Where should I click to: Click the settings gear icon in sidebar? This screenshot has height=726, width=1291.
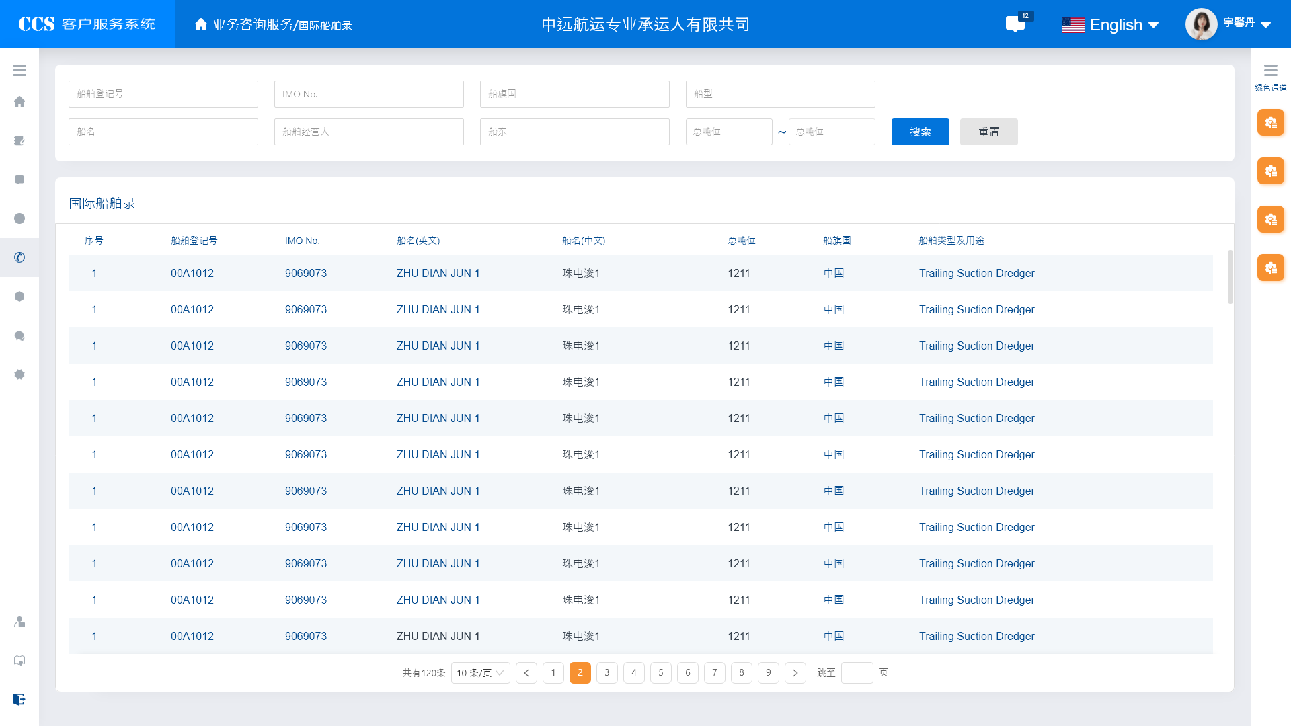point(19,374)
